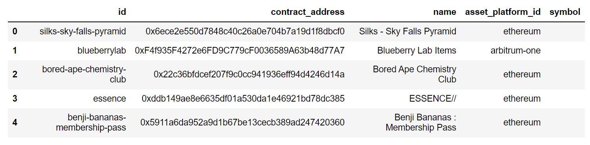Click the id column header
Screen dimensions: 590x145
pos(122,12)
